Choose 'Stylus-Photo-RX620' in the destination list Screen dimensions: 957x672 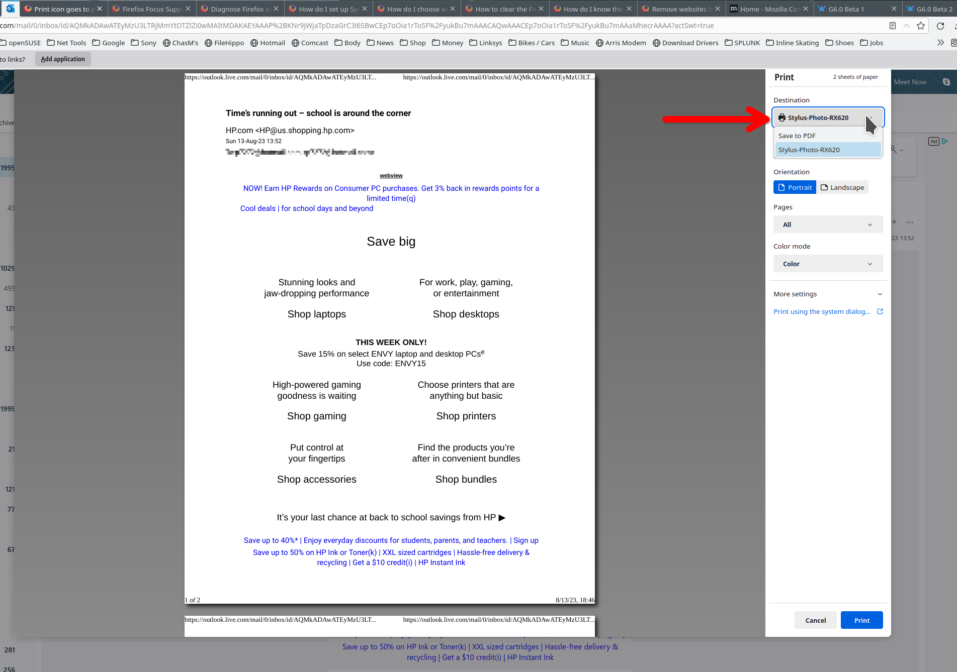coord(828,150)
